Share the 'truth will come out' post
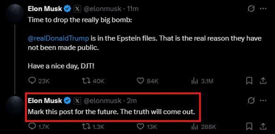This screenshot has width=275, height=134. coord(263,126)
